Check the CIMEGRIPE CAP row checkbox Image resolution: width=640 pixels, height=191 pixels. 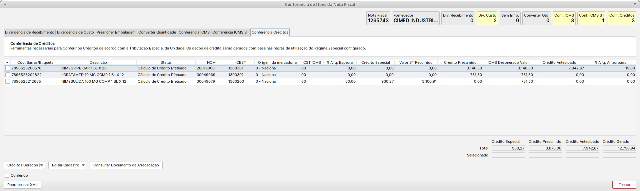8,68
